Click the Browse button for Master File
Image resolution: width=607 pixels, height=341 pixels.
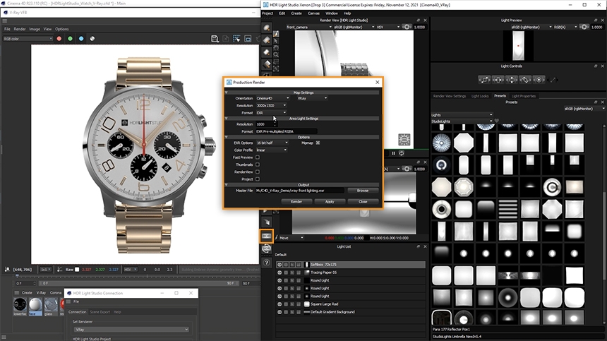point(363,191)
